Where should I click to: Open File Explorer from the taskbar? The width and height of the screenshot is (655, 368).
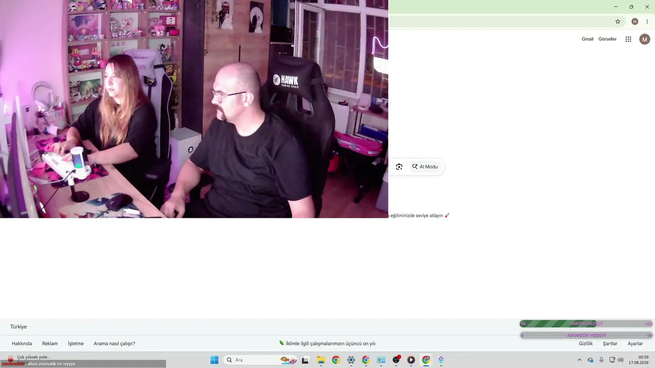point(321,360)
